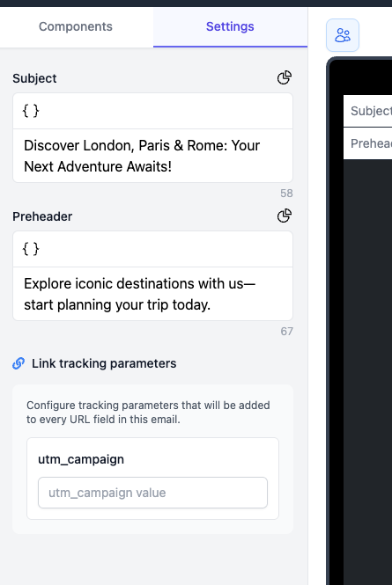Click the Subject field label
Image resolution: width=392 pixels, height=585 pixels.
[x=34, y=78]
